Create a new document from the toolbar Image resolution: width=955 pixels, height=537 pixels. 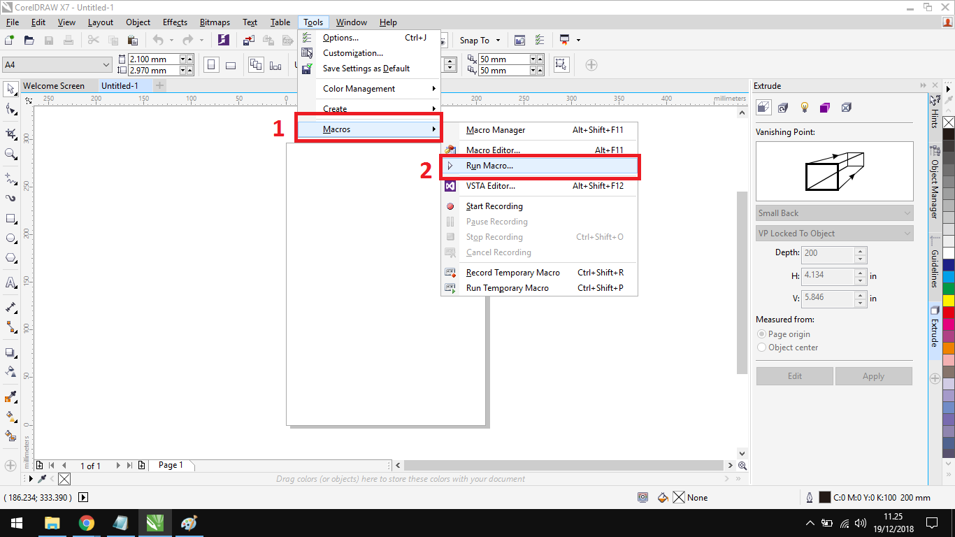pos(10,40)
